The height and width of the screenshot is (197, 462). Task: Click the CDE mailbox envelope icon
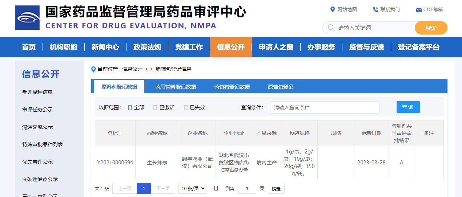pyautogui.click(x=419, y=10)
